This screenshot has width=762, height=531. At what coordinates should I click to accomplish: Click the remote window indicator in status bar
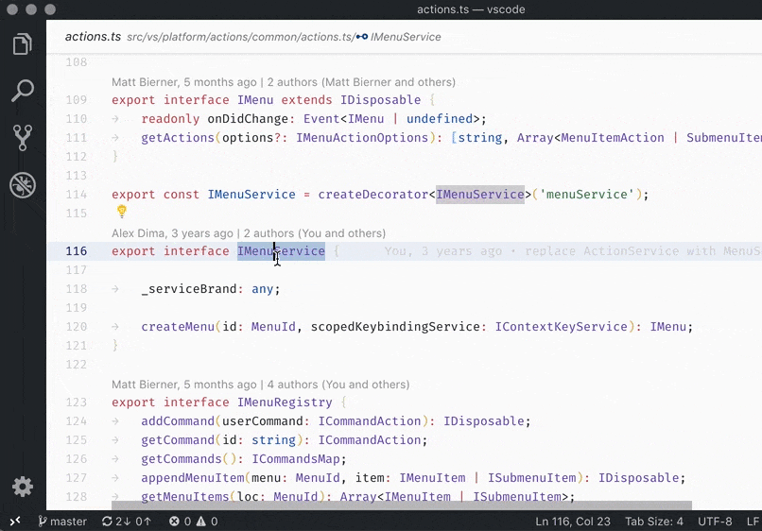point(14,521)
